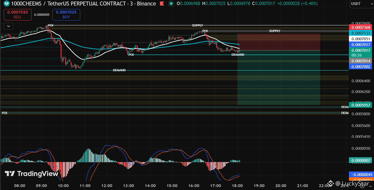Click the gray 0.0007014 price label

(361, 61)
